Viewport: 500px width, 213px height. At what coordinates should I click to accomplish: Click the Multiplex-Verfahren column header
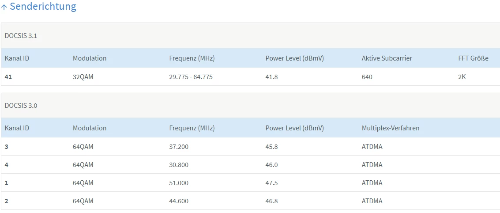tap(390, 128)
